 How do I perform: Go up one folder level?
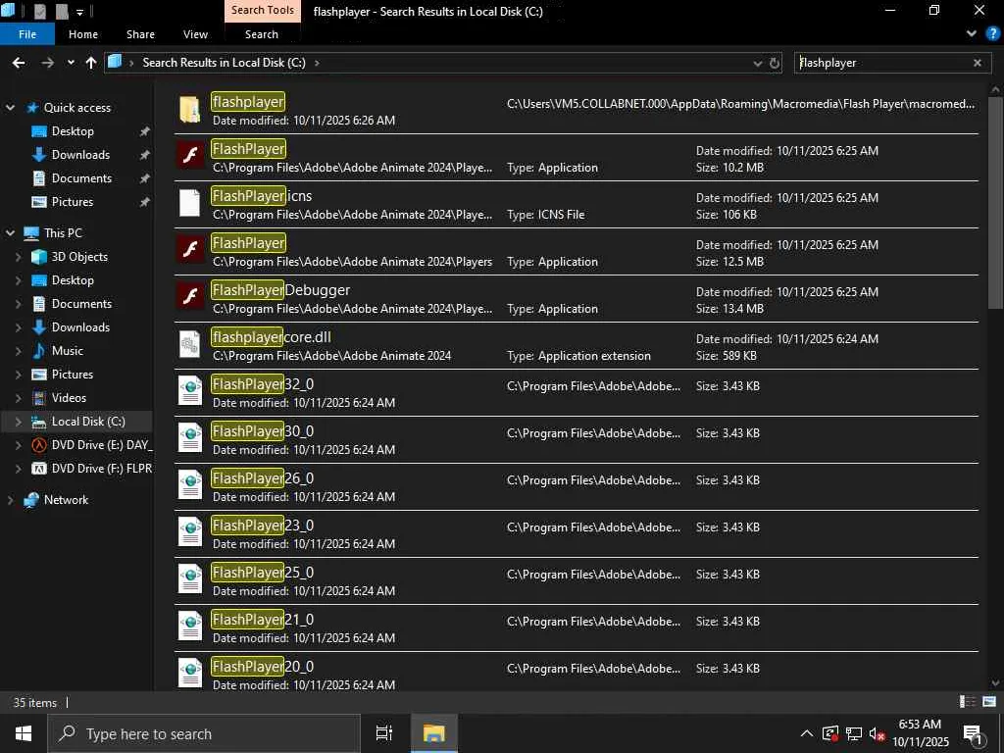(x=91, y=63)
